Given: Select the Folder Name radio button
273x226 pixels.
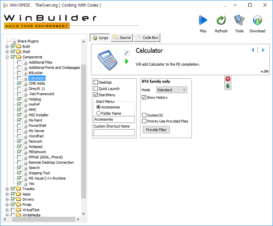Looking at the screenshot, I should click(x=98, y=113).
